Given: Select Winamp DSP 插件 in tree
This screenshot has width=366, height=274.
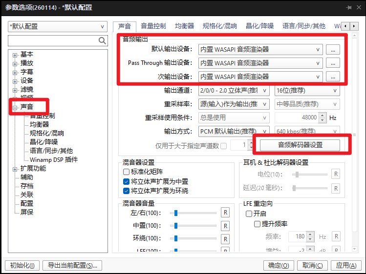Looking at the screenshot, I should pos(54,160).
